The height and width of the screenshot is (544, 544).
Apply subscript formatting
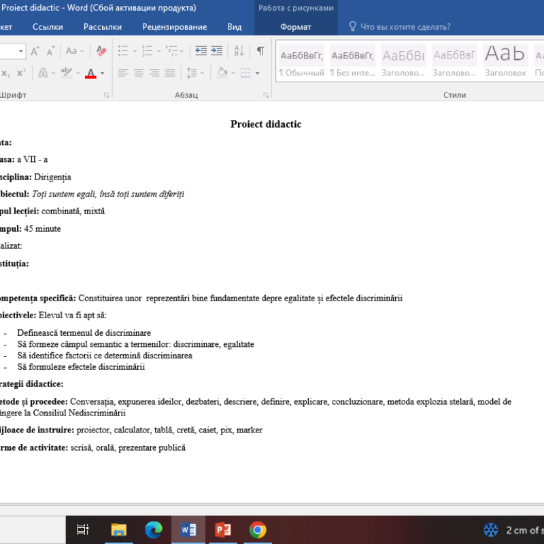tap(5, 71)
